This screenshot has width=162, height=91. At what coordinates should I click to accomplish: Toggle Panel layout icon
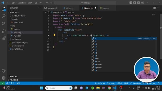point(134,3)
